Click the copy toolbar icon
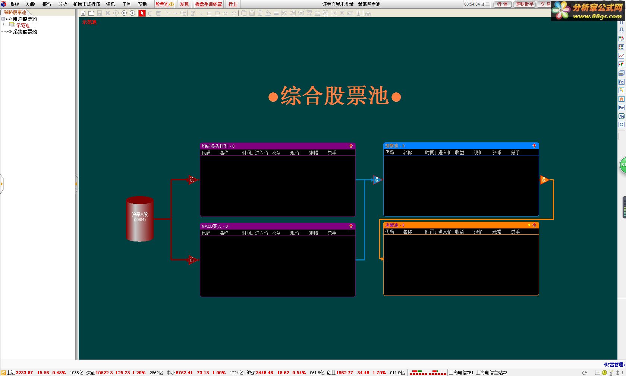This screenshot has width=626, height=376. (x=243, y=13)
